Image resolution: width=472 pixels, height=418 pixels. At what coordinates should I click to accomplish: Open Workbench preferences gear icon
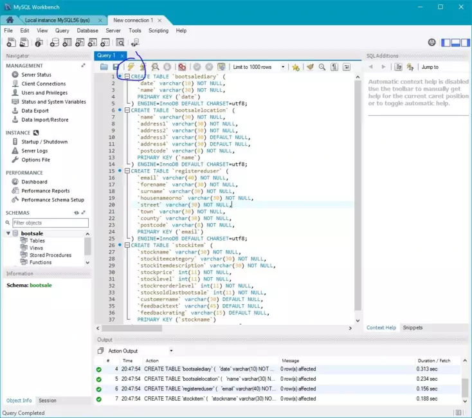[431, 42]
